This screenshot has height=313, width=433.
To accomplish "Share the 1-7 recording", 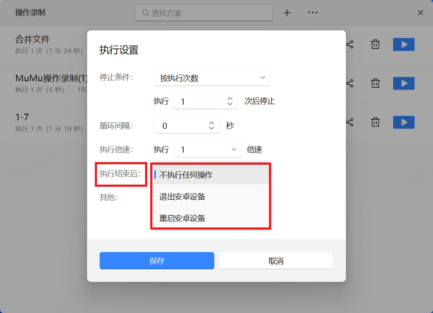I will click(x=350, y=122).
